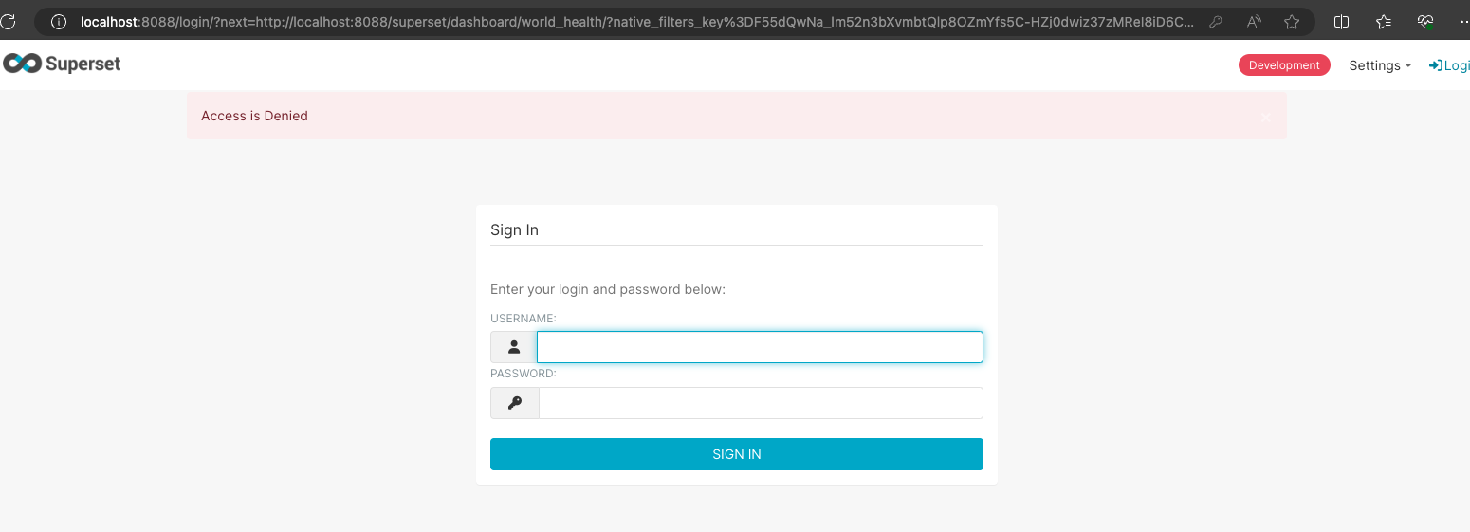The width and height of the screenshot is (1470, 532).
Task: Click the red Development environment badge
Action: [1284, 65]
